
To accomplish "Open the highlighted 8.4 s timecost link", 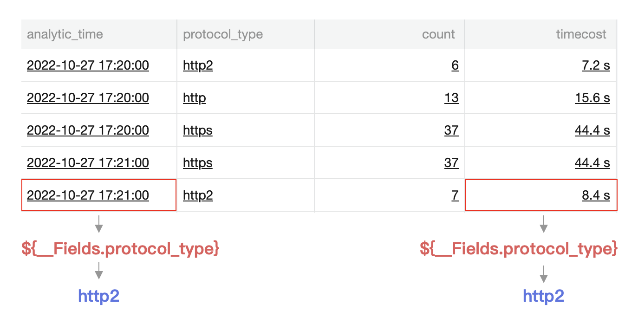I will pos(596,195).
